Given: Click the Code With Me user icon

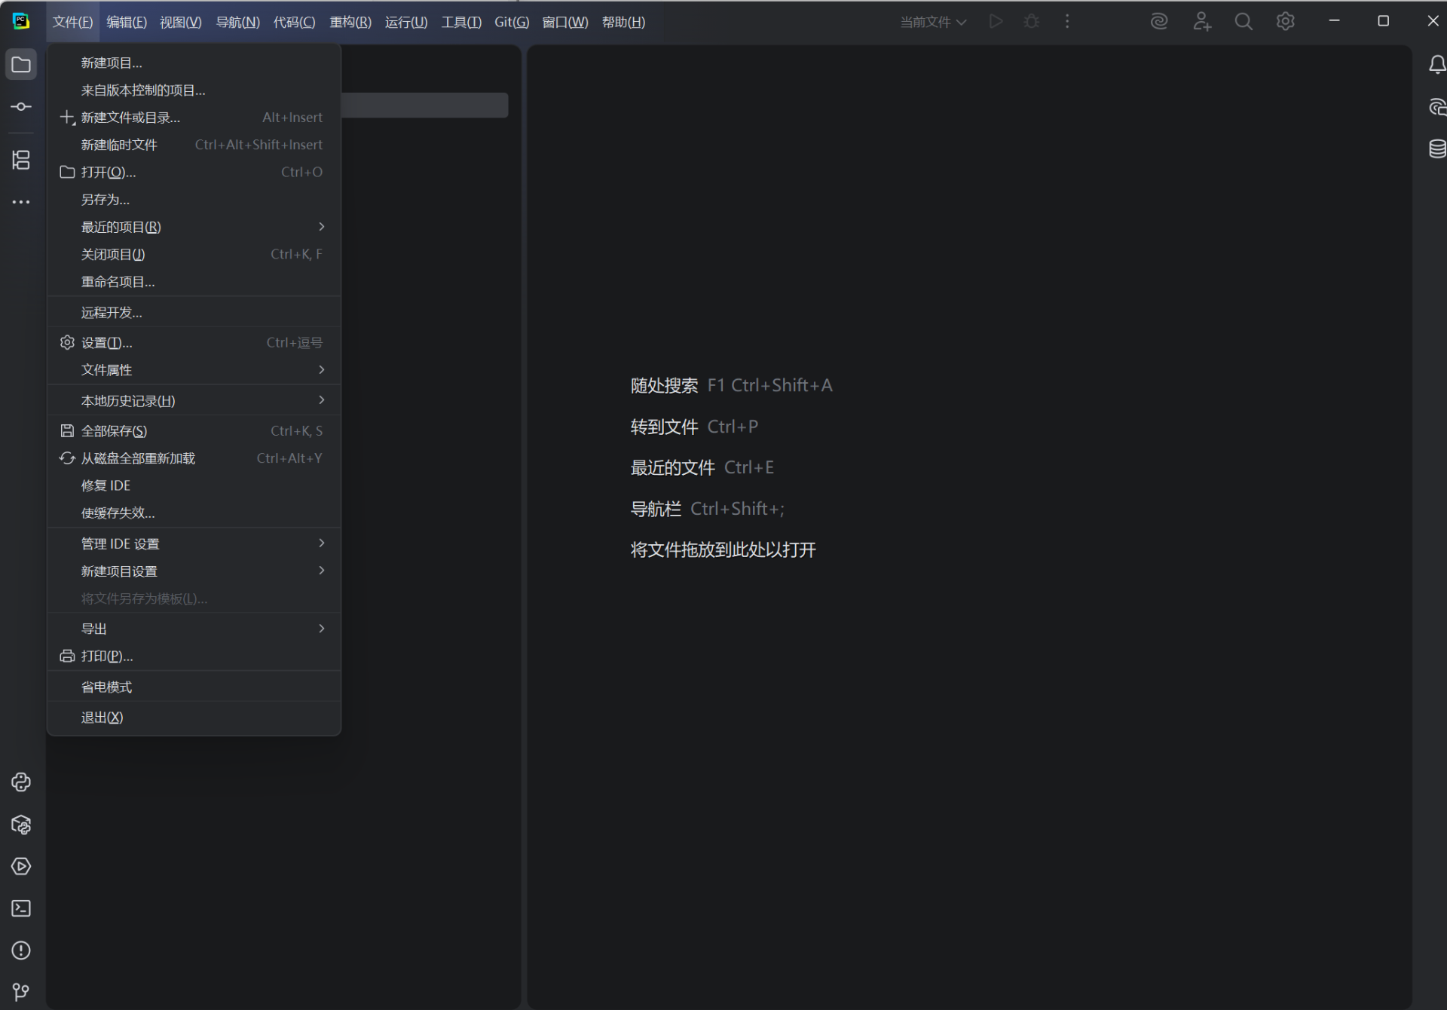Looking at the screenshot, I should coord(1202,22).
